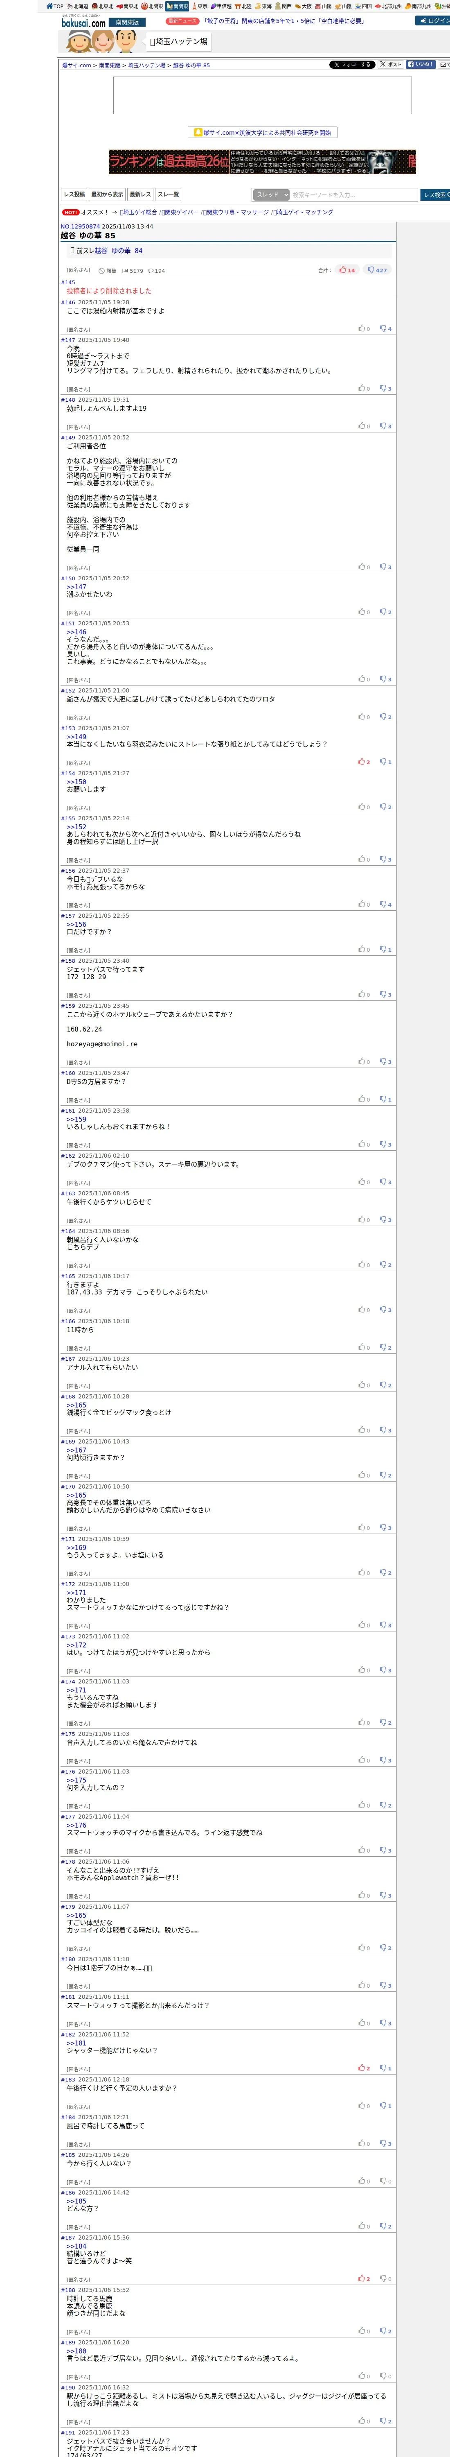Click the スレ一覧 button
This screenshot has height=2457, width=450.
click(x=168, y=195)
